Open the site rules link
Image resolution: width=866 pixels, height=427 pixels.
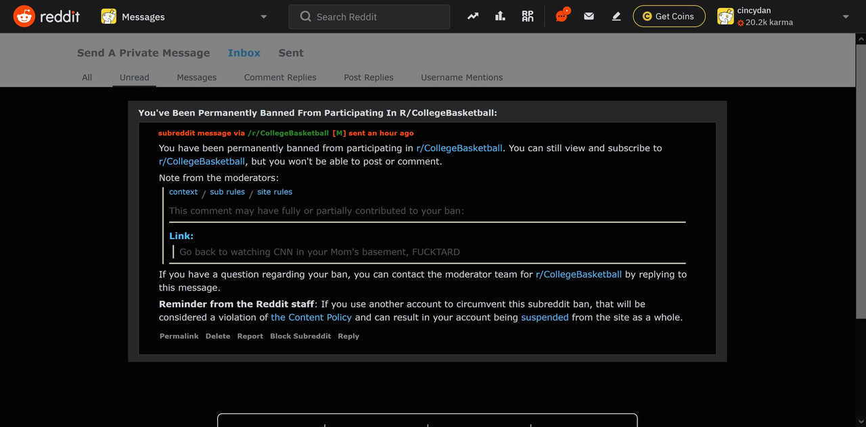pos(275,192)
